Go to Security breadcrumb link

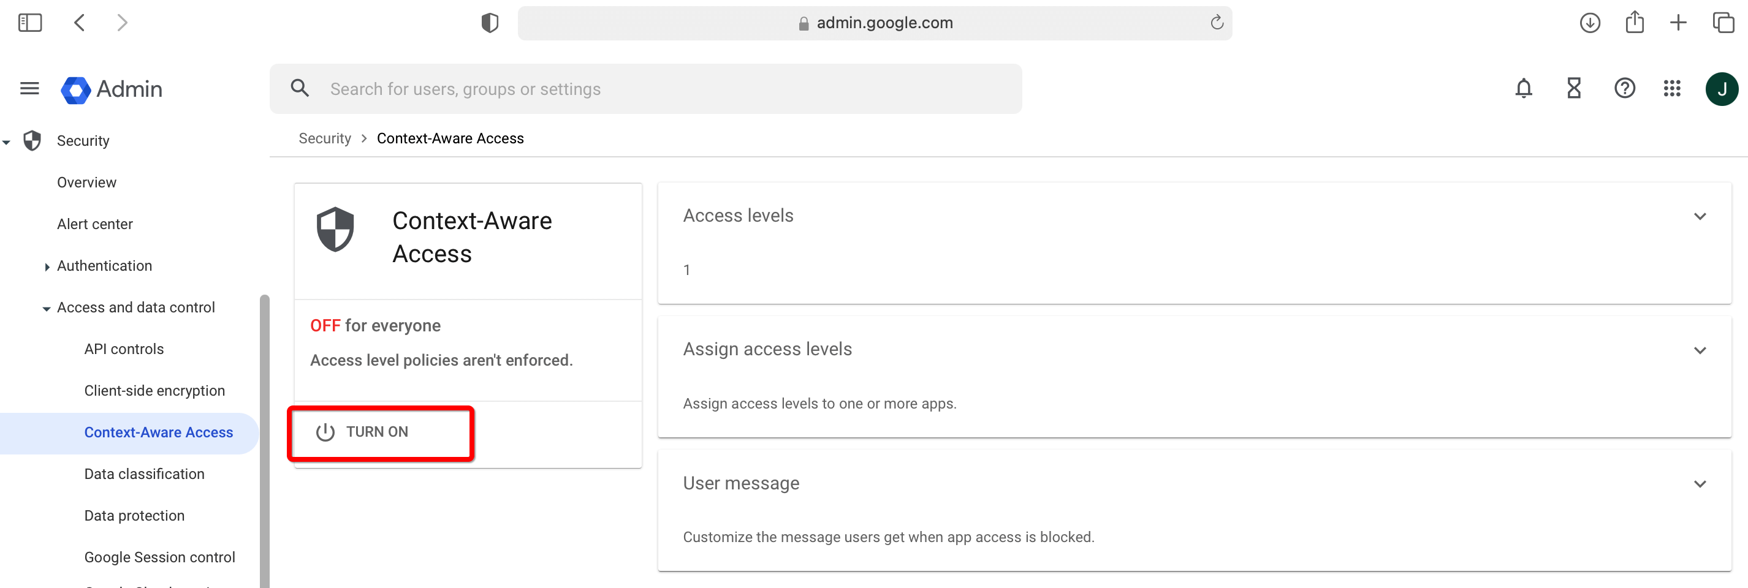325,138
